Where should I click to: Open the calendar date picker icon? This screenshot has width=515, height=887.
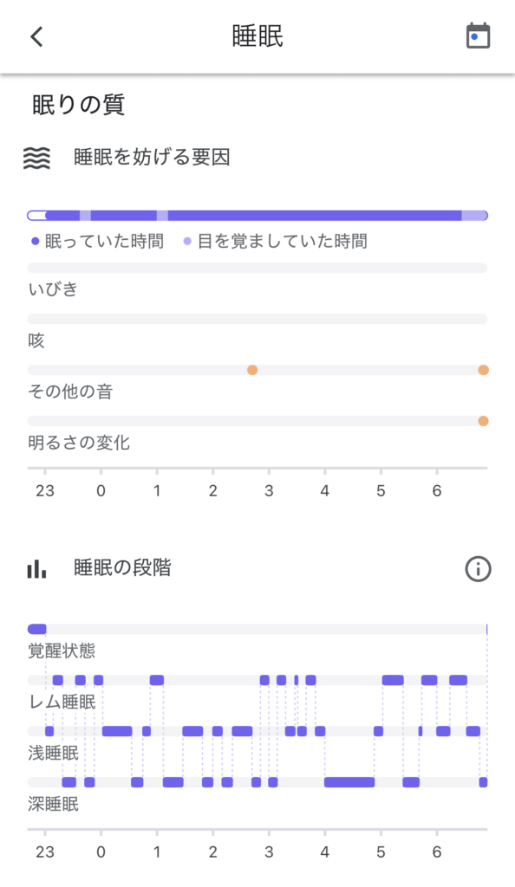tap(479, 36)
